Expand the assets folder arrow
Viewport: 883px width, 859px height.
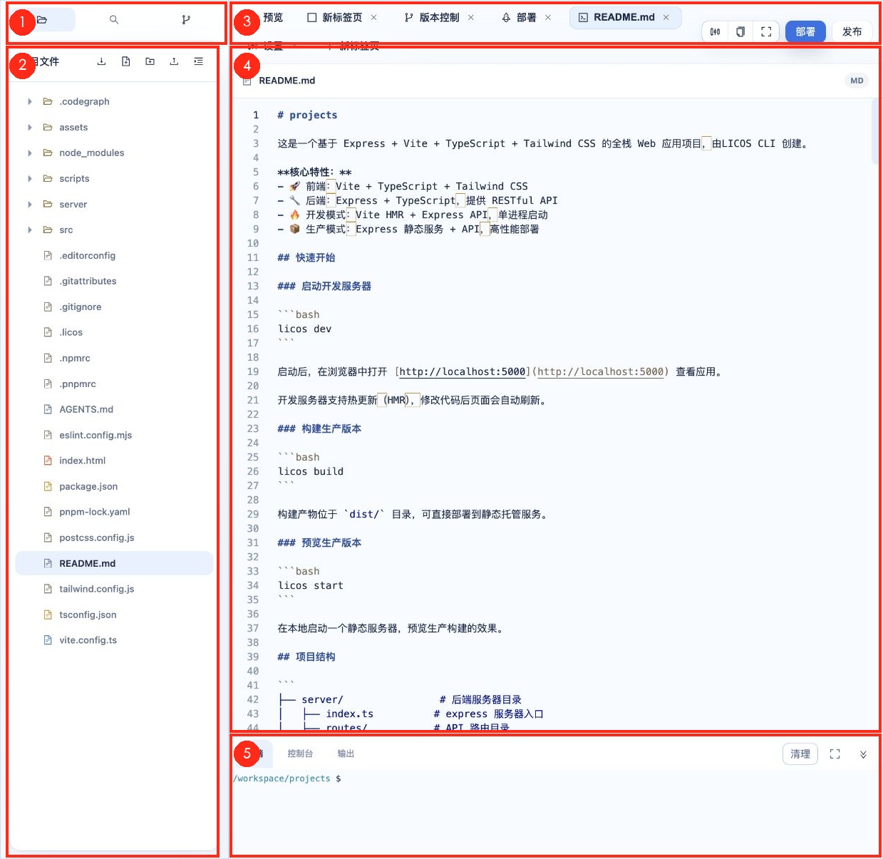[x=30, y=127]
